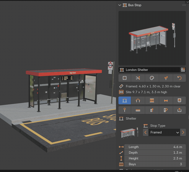
Task: Click the reset undo arrow icon
Action: point(179,78)
